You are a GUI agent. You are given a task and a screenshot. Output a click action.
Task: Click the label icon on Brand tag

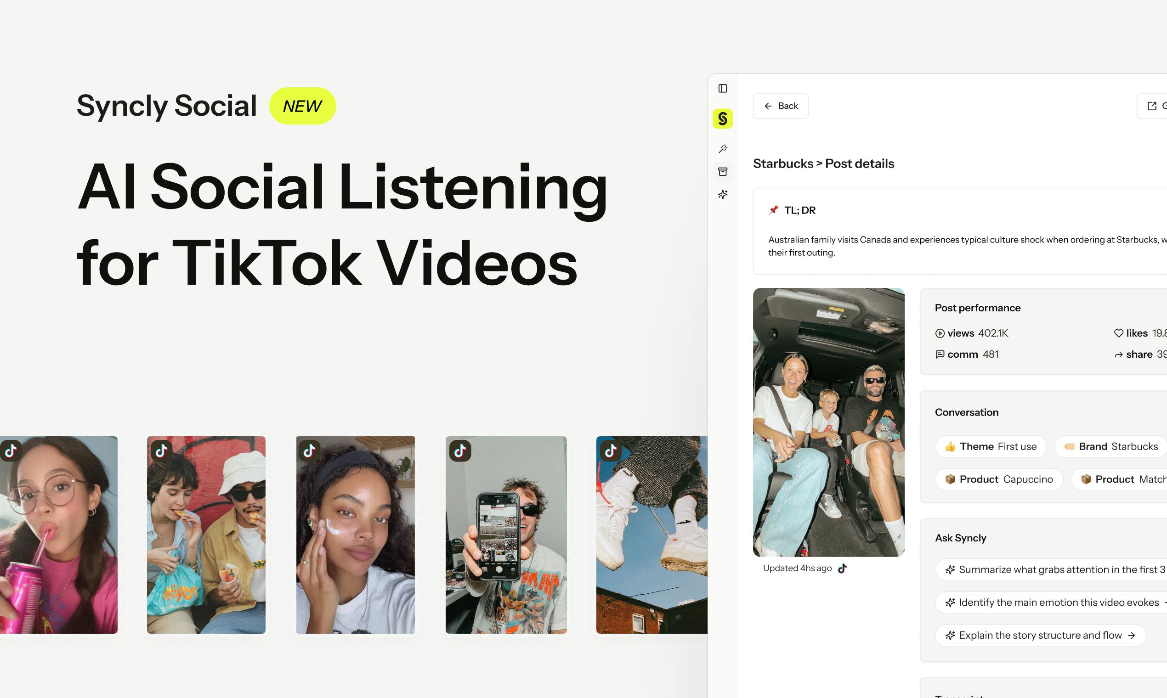point(1069,447)
